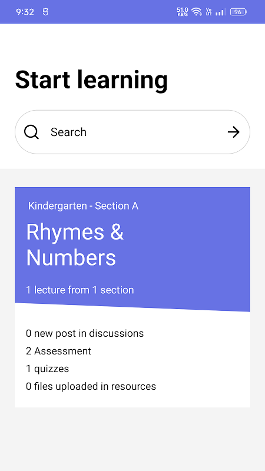Image resolution: width=265 pixels, height=471 pixels.
Task: Submit search with the arrow icon
Action: click(233, 132)
